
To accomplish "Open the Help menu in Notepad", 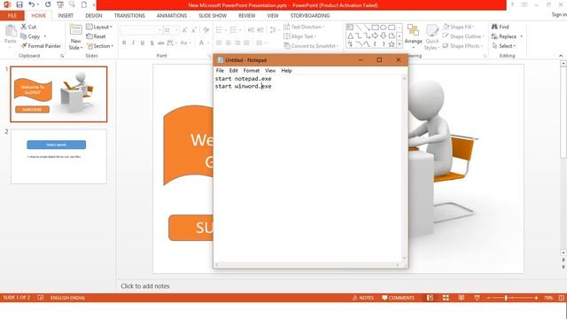I will pyautogui.click(x=286, y=71).
